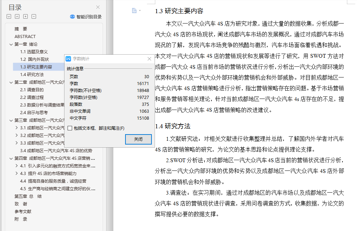Click the 非中文单词 value 1063

coord(144,111)
